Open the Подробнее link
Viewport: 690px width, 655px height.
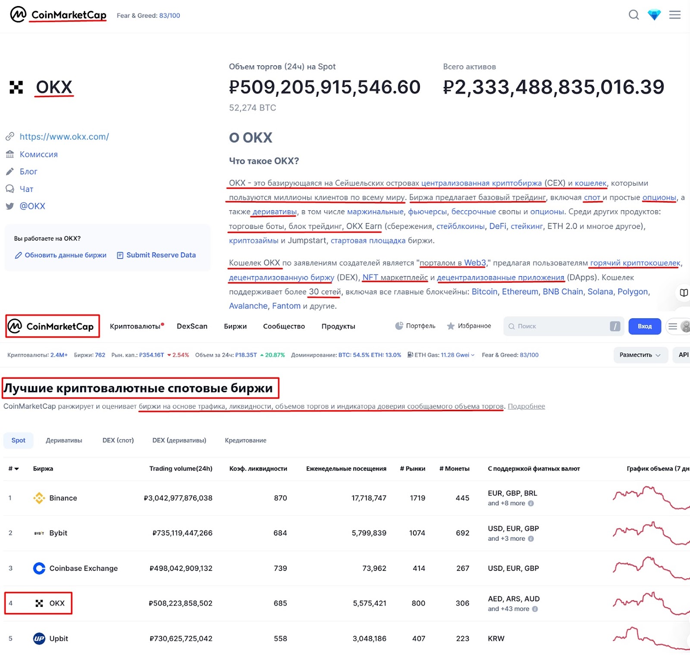(x=526, y=406)
